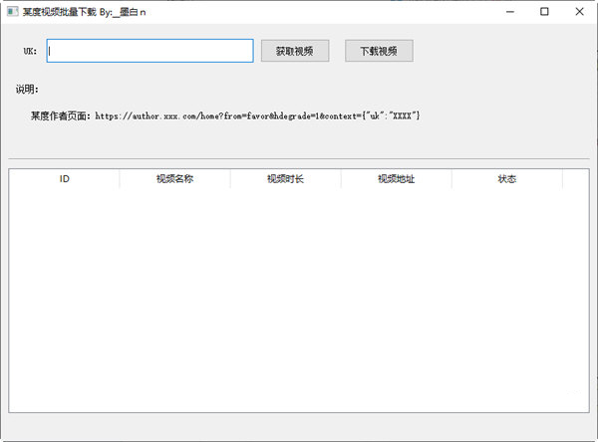This screenshot has height=442, width=598.
Task: Select the 视频地址 column header
Action: pos(397,179)
